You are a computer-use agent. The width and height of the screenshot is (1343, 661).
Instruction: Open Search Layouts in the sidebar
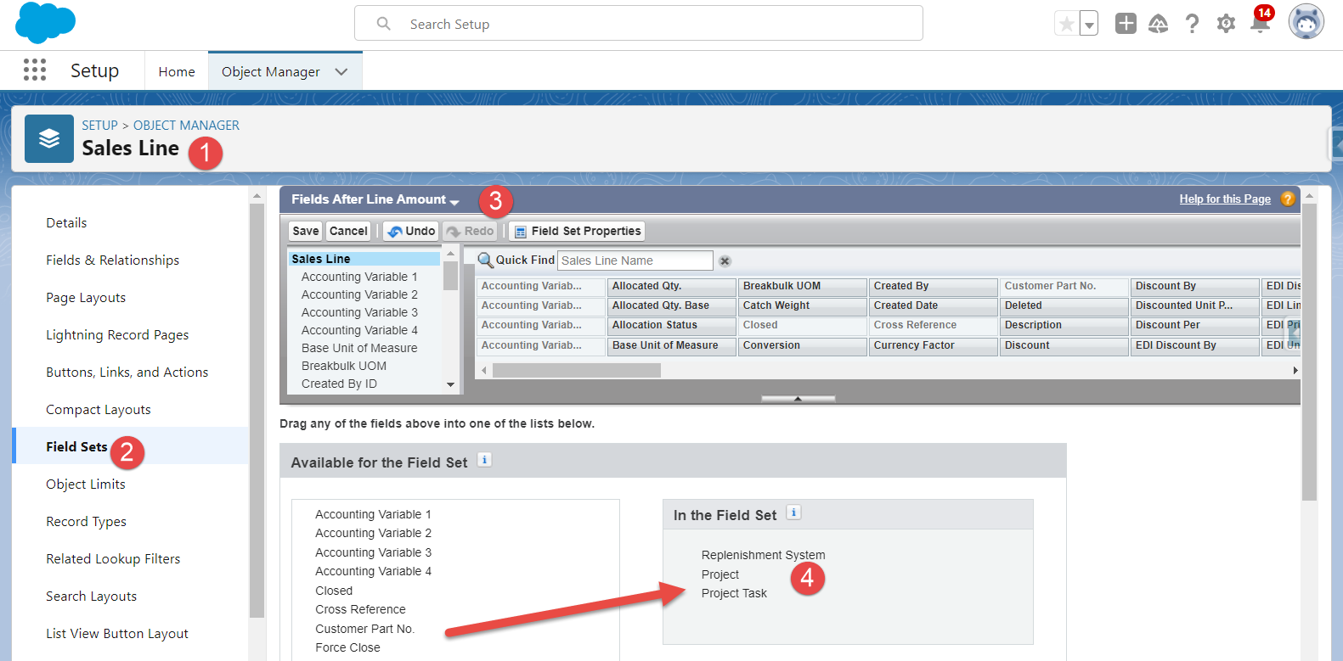(91, 597)
